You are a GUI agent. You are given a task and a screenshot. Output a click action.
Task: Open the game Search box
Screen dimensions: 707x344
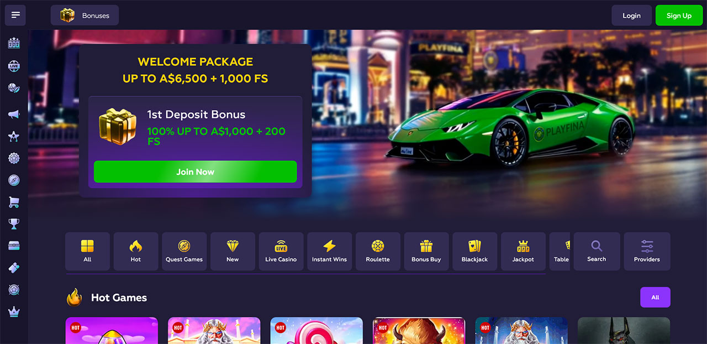pos(597,251)
